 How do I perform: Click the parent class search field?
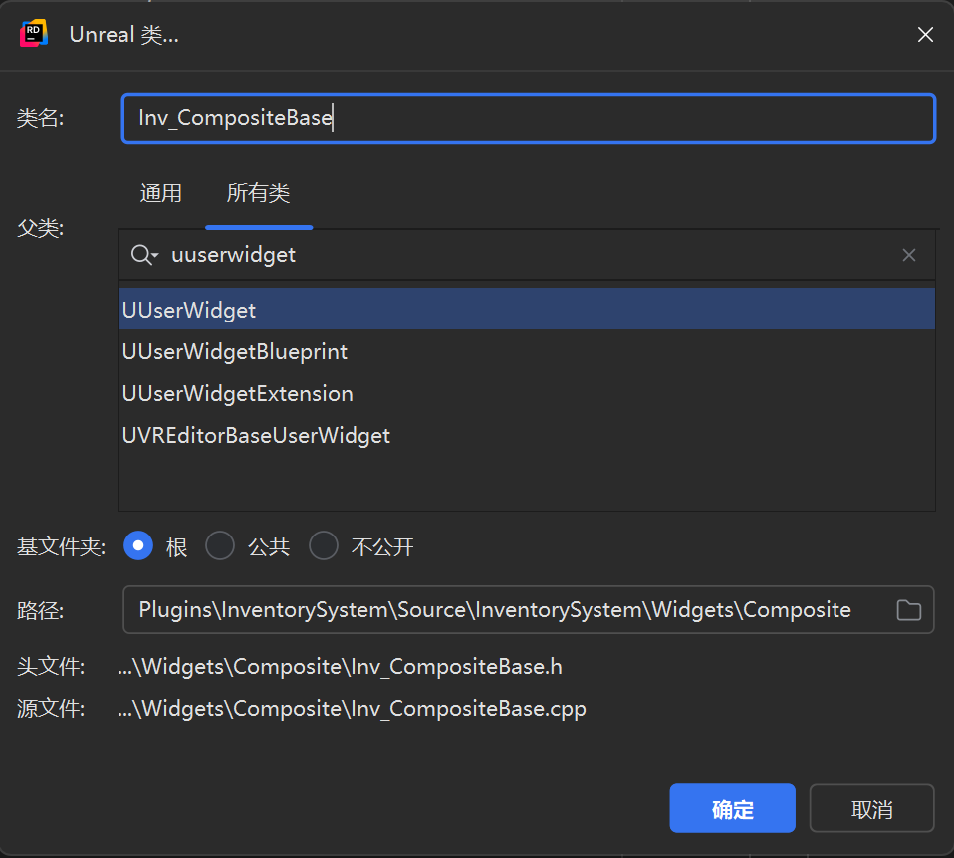pyautogui.click(x=528, y=255)
